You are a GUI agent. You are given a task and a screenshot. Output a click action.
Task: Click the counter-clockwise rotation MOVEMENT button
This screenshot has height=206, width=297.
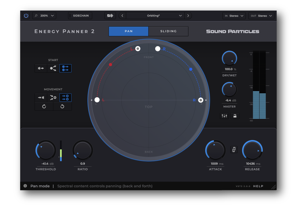[x=62, y=106]
